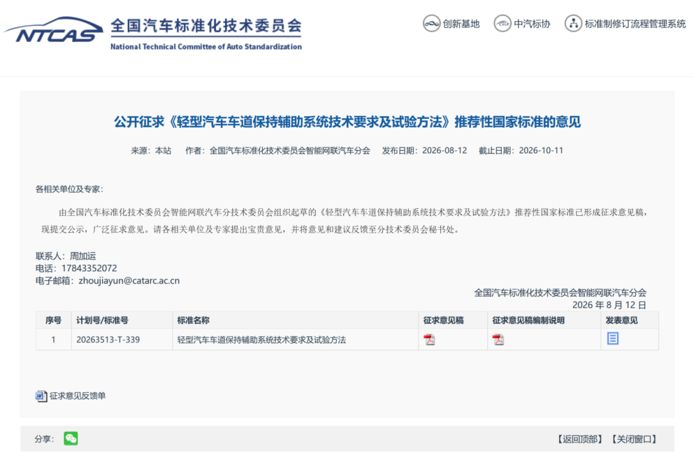Open the 征求意见稿 PDF icon
Image resolution: width=694 pixels, height=457 pixels.
point(429,339)
